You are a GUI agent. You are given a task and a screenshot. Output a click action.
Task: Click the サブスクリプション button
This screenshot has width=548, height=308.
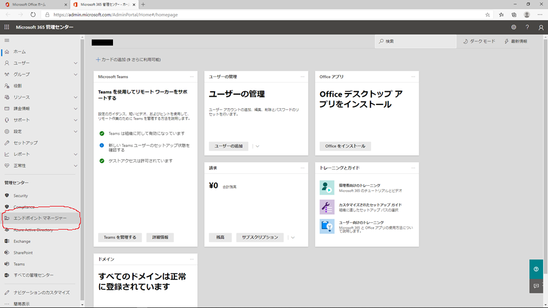[x=260, y=238]
